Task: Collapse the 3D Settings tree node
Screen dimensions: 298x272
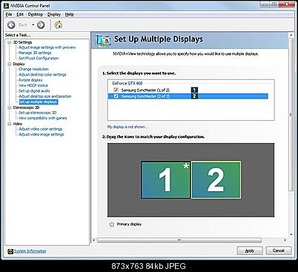Action: pyautogui.click(x=10, y=42)
